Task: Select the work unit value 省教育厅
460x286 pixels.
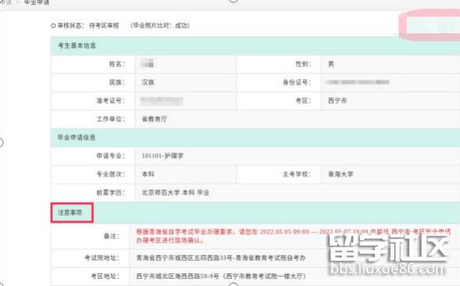Action: point(154,119)
